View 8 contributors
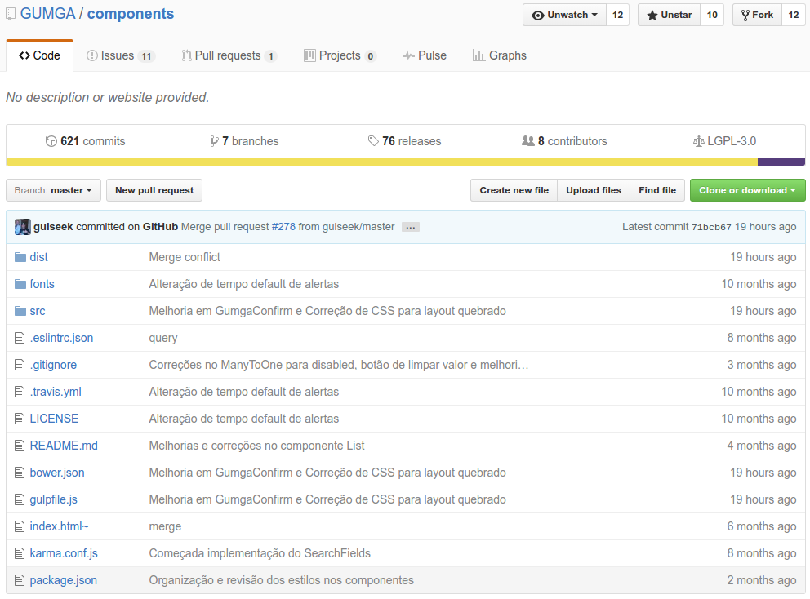The width and height of the screenshot is (810, 599). coord(564,141)
